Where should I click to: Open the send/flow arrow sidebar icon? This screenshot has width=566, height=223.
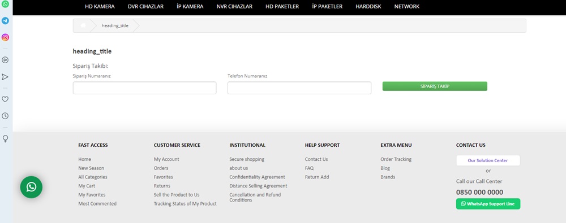pyautogui.click(x=5, y=77)
